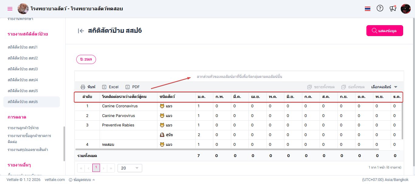The width and height of the screenshot is (415, 184).
Task: Click ย่อทั้งหมด collapse all
Action: click(353, 87)
